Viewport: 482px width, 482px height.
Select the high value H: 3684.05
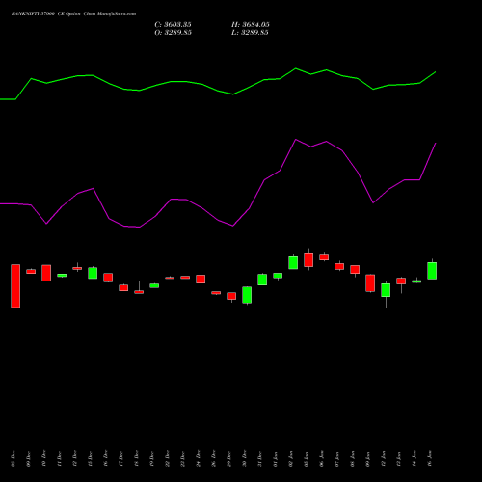(251, 25)
